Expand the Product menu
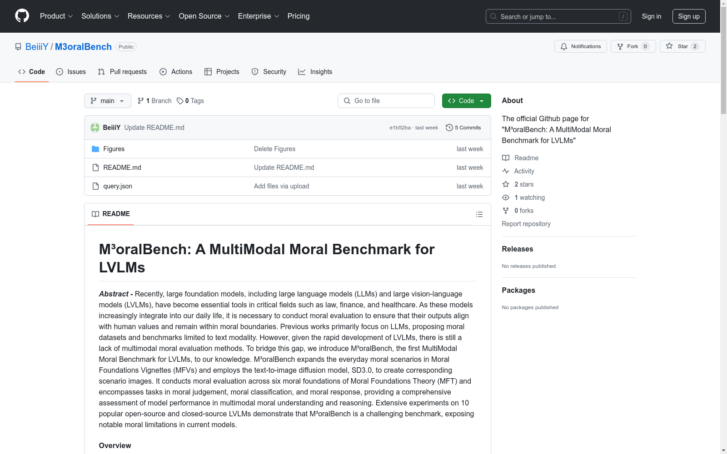This screenshot has width=727, height=454. click(x=56, y=16)
